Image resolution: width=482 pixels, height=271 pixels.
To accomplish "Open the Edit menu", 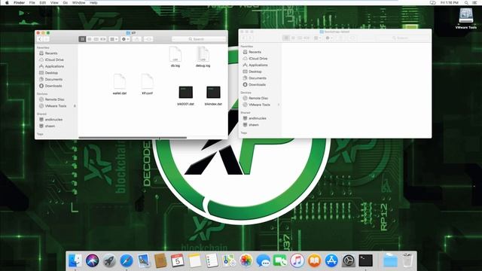I will (43, 2).
